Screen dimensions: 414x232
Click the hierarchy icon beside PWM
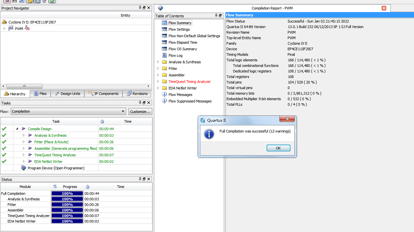27,28
